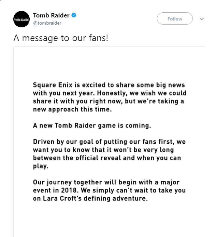Follow the Tomb Raider account

pos(175,19)
